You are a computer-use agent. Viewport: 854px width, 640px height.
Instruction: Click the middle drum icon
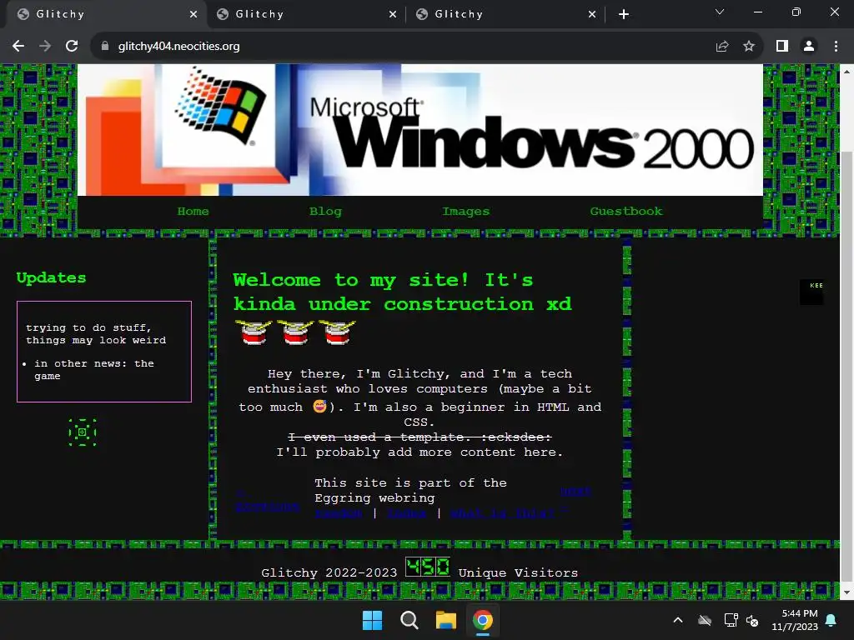tap(295, 332)
